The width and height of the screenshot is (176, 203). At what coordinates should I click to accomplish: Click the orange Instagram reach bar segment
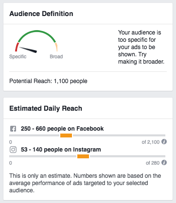tap(83, 156)
